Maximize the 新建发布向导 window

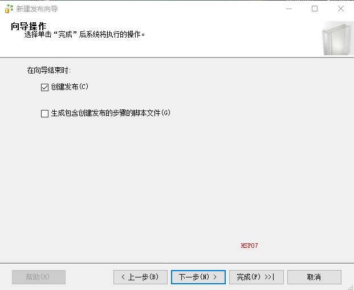(315, 9)
